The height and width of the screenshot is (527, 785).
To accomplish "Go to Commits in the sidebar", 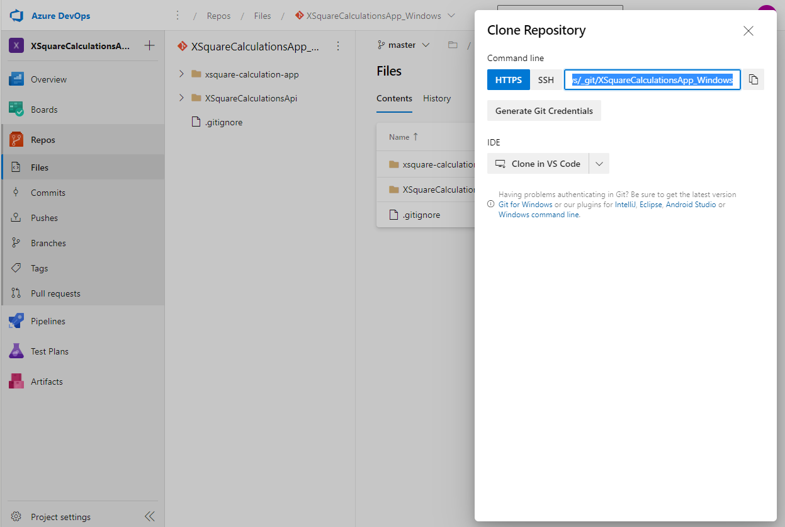I will click(x=48, y=193).
